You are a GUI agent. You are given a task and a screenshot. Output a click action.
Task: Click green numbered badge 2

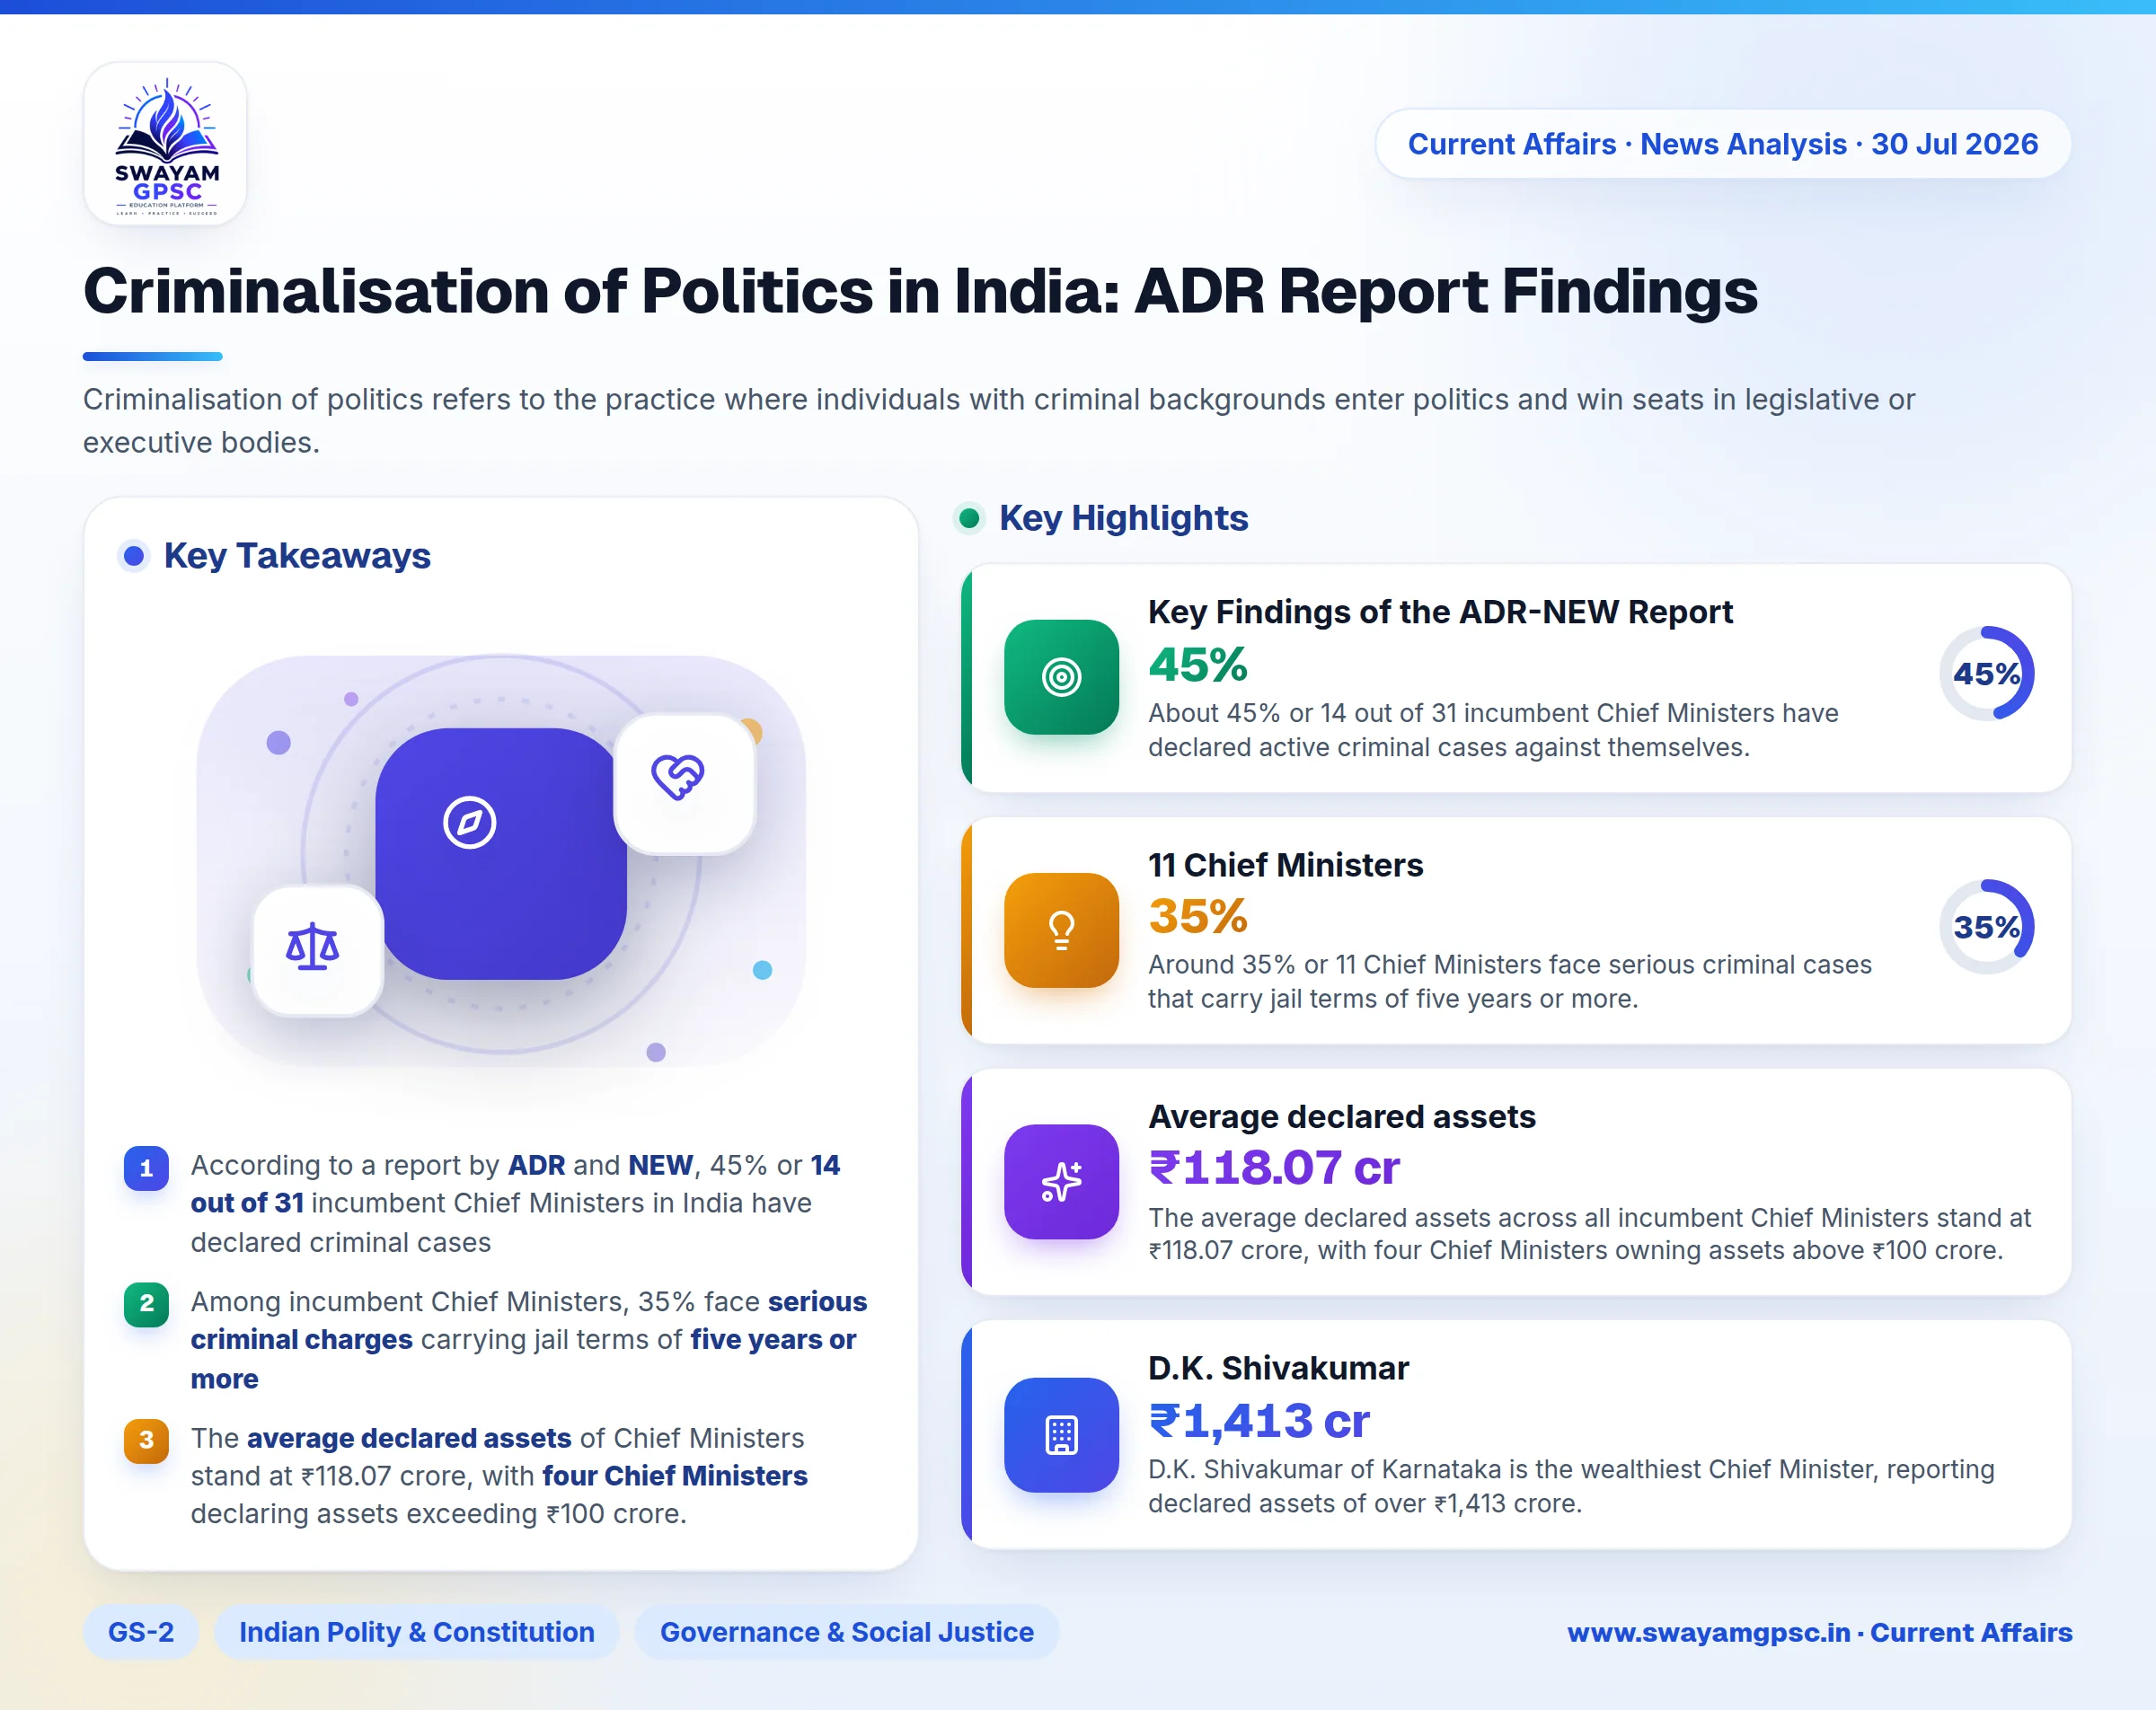[x=146, y=1303]
